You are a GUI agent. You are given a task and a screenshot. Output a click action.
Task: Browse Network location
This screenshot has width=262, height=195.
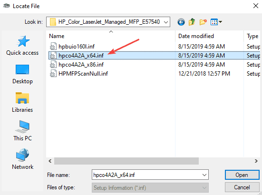click(22, 159)
